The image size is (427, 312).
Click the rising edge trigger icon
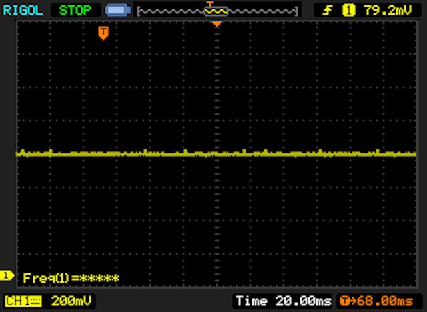(328, 11)
